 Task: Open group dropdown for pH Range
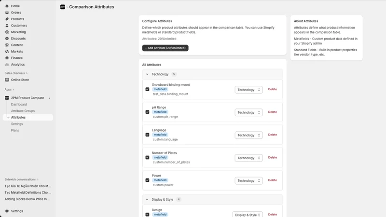click(x=248, y=112)
